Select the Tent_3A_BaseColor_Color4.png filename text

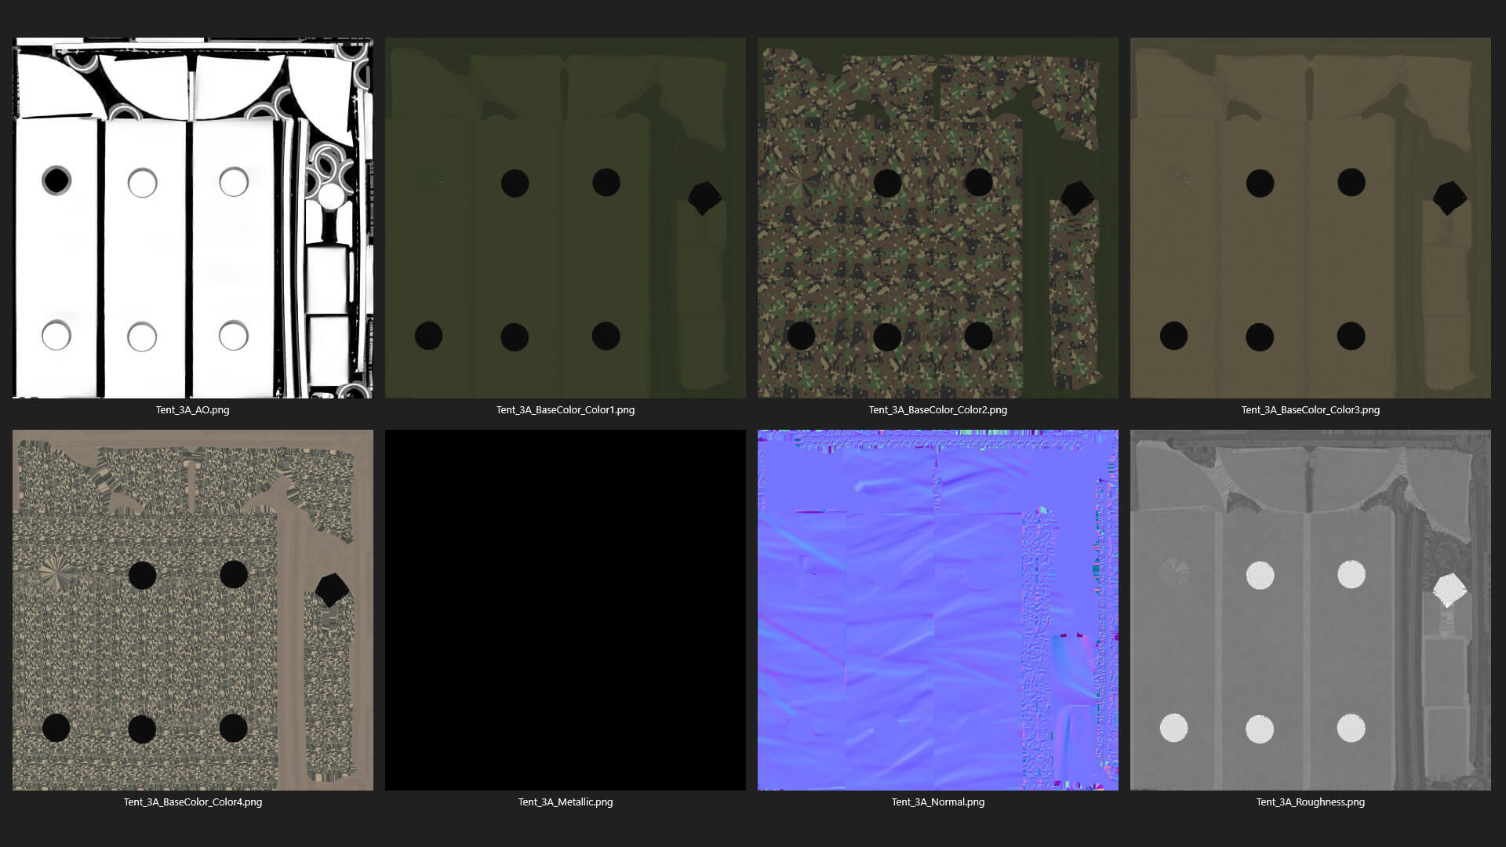click(192, 802)
